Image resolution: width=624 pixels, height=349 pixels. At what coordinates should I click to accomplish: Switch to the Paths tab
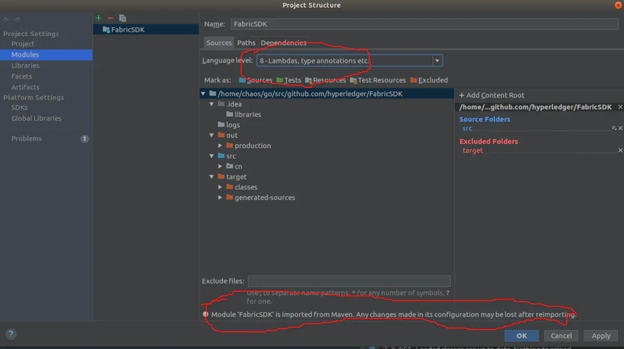click(246, 43)
